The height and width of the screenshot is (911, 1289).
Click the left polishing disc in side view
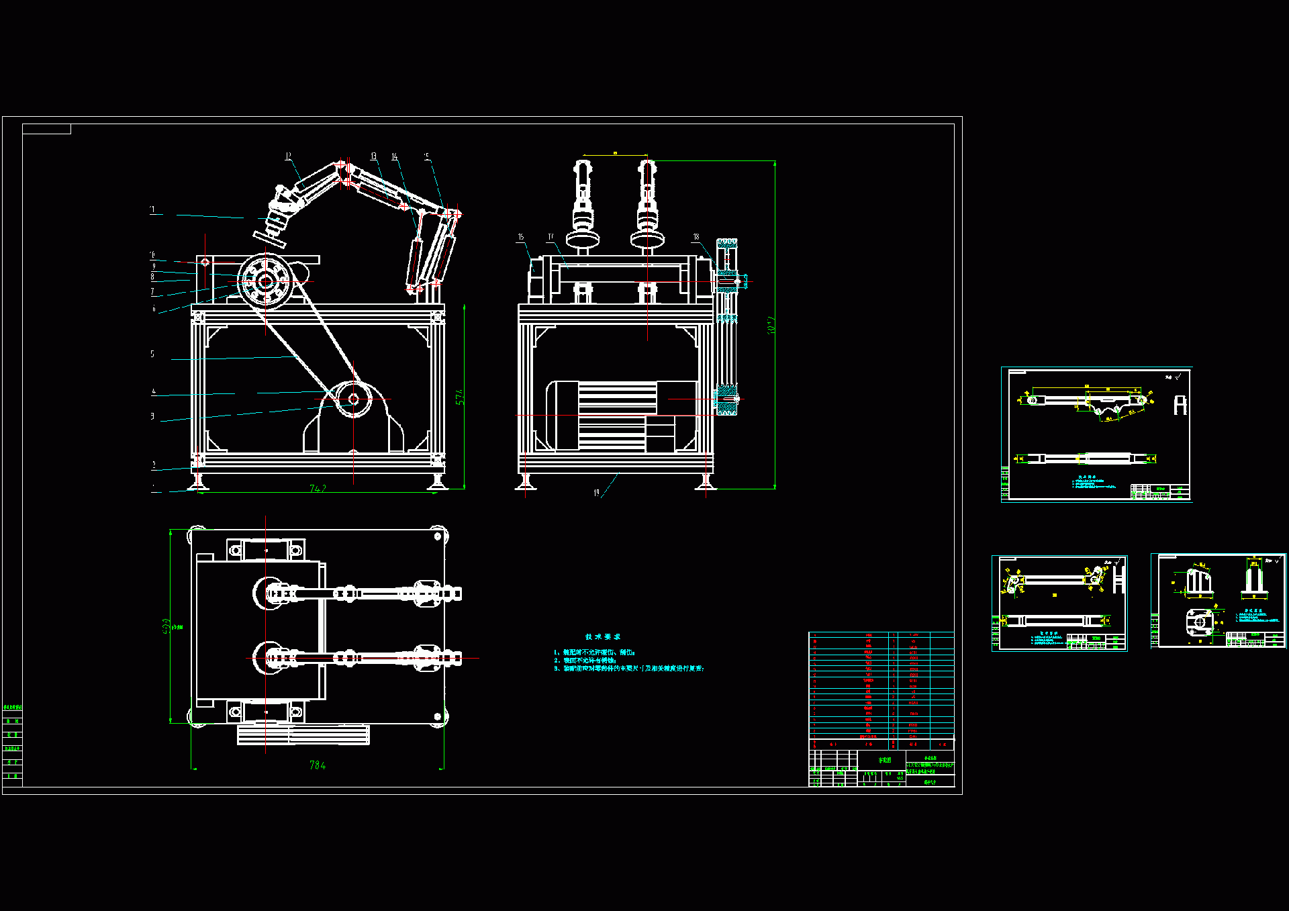pyautogui.click(x=582, y=239)
